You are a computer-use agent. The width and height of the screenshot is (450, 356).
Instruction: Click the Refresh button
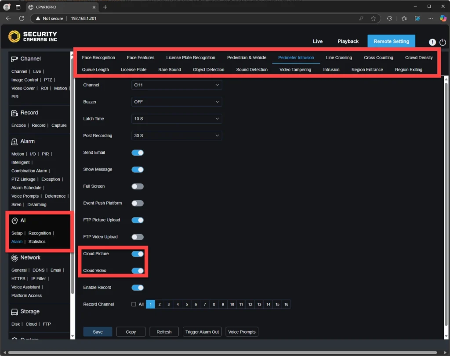[164, 332]
